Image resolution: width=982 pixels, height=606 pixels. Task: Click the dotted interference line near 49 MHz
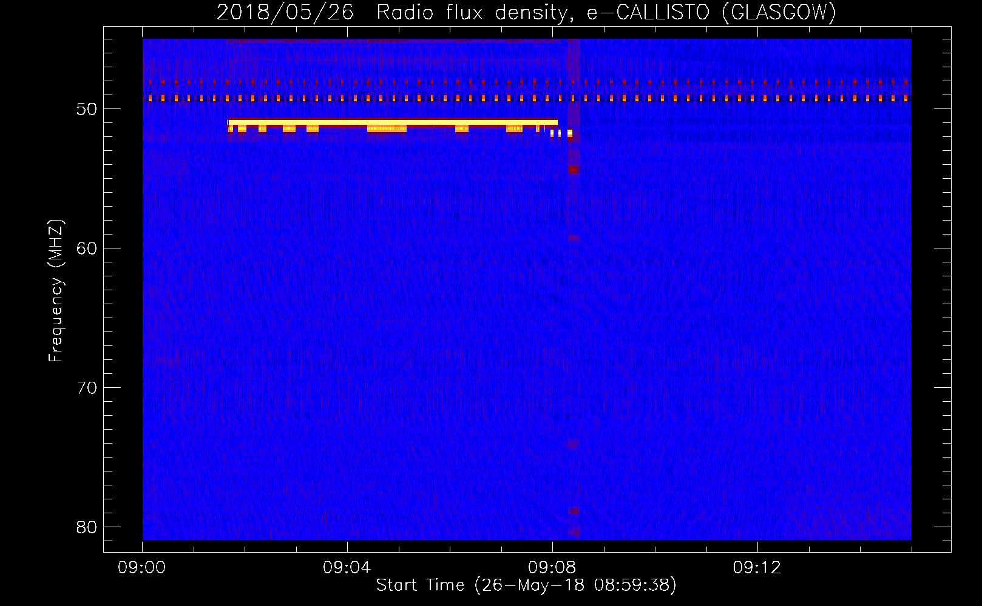click(527, 98)
